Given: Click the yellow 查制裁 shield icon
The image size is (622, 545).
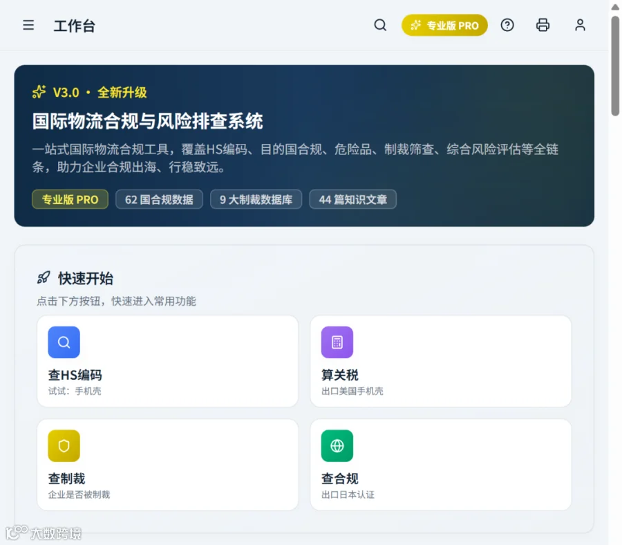Looking at the screenshot, I should pos(64,446).
